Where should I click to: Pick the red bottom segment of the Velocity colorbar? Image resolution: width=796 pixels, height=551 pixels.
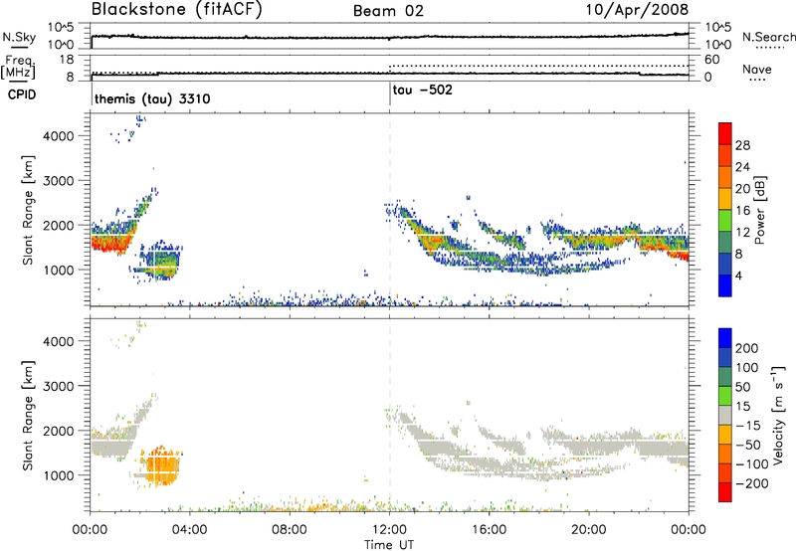click(725, 492)
